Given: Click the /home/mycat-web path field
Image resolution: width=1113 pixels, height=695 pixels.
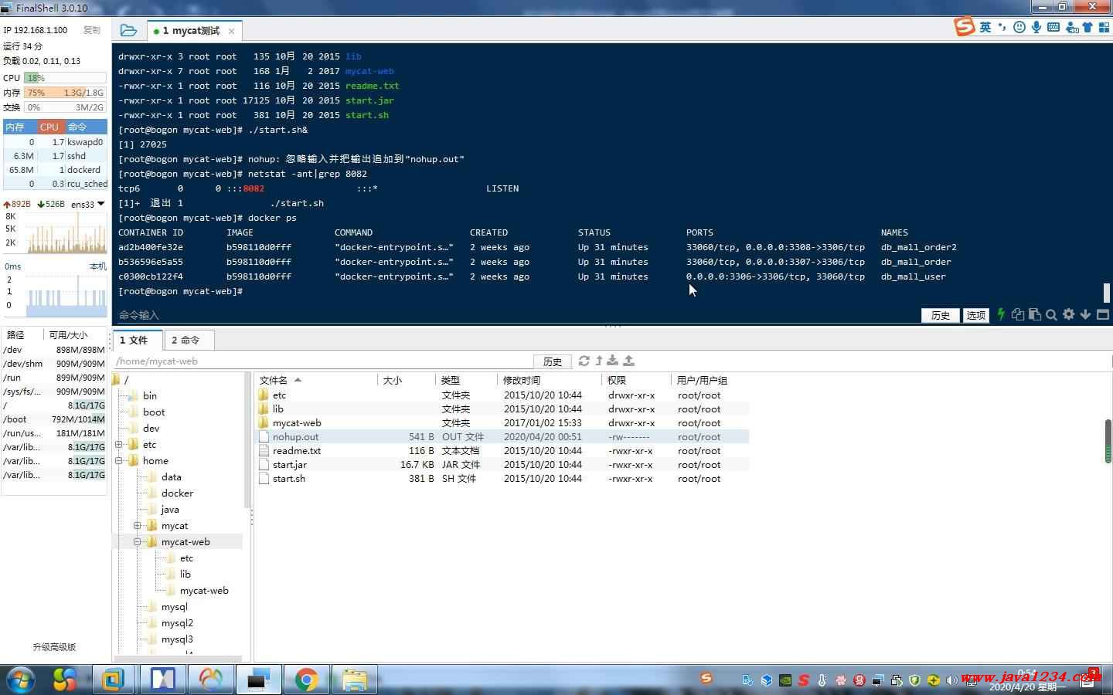Looking at the screenshot, I should tap(322, 361).
